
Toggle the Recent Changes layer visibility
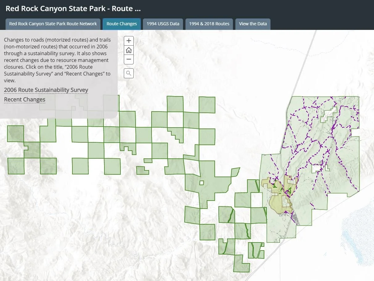(x=24, y=99)
